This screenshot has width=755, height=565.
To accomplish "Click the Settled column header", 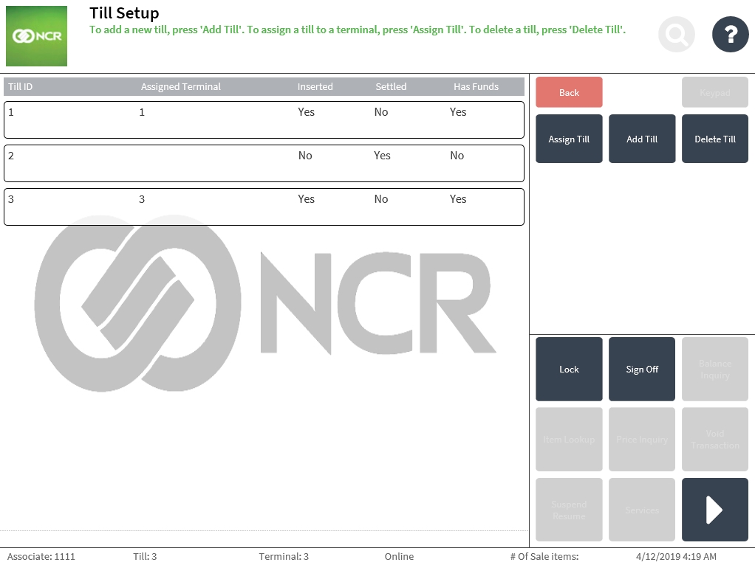I will pyautogui.click(x=391, y=87).
